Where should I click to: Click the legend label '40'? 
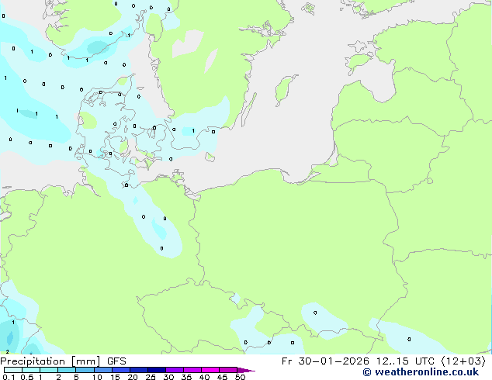click(x=204, y=377)
